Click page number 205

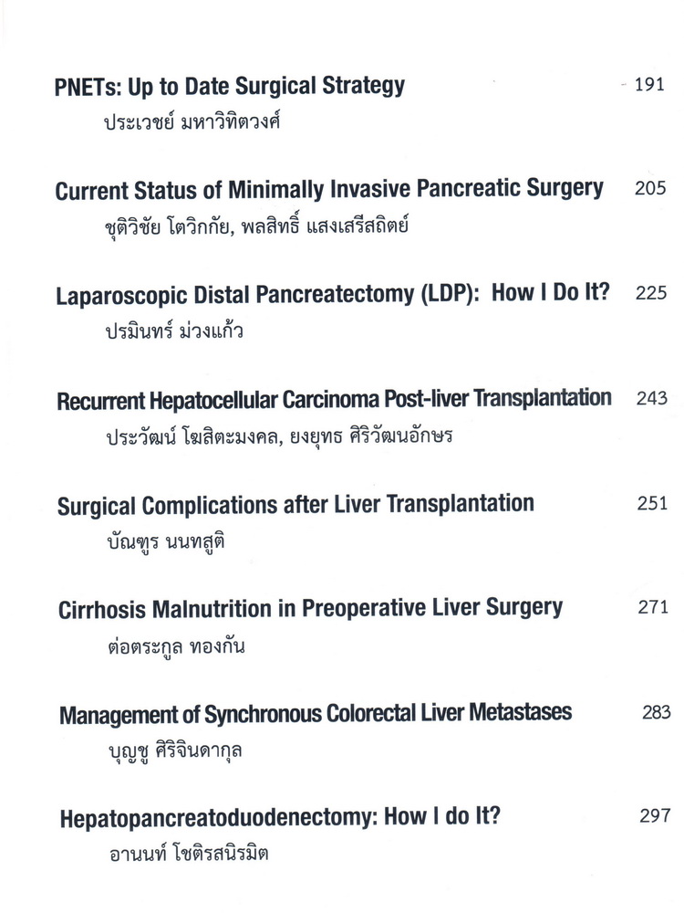coord(650,188)
